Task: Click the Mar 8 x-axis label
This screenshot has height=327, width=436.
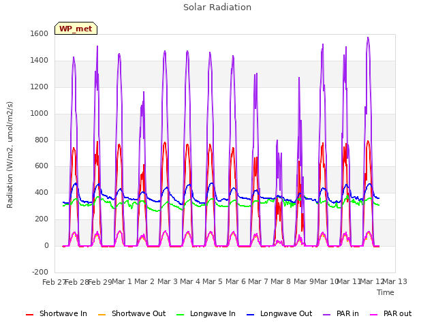Action: 281,281
